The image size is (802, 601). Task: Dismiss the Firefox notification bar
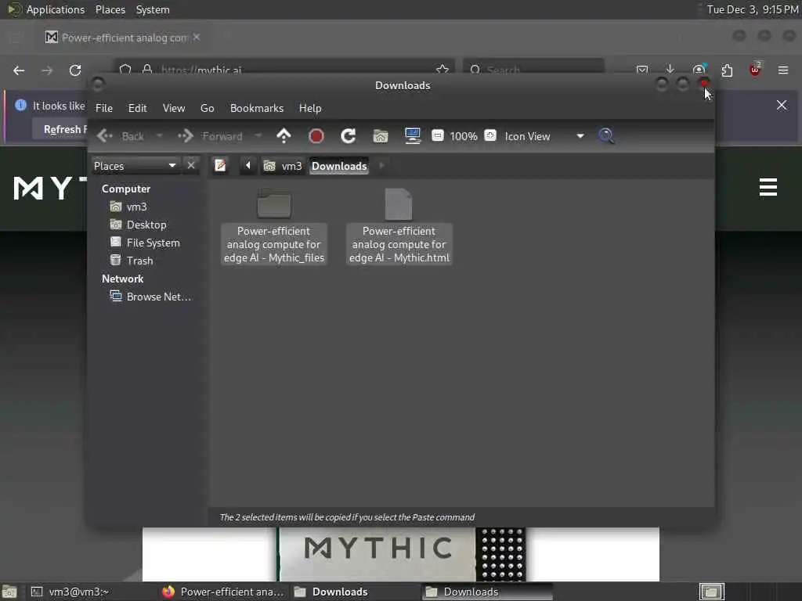click(x=782, y=105)
